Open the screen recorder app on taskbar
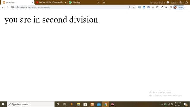Image resolution: width=190 pixels, height=107 pixels. [x=113, y=104]
